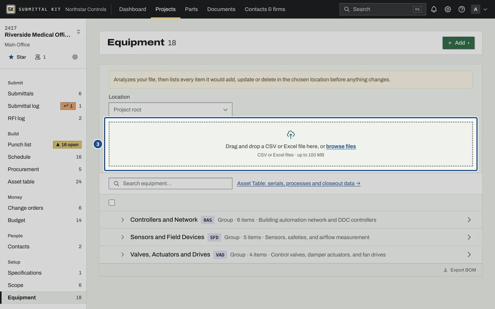Click the BAS tag on Controllers row

point(208,220)
